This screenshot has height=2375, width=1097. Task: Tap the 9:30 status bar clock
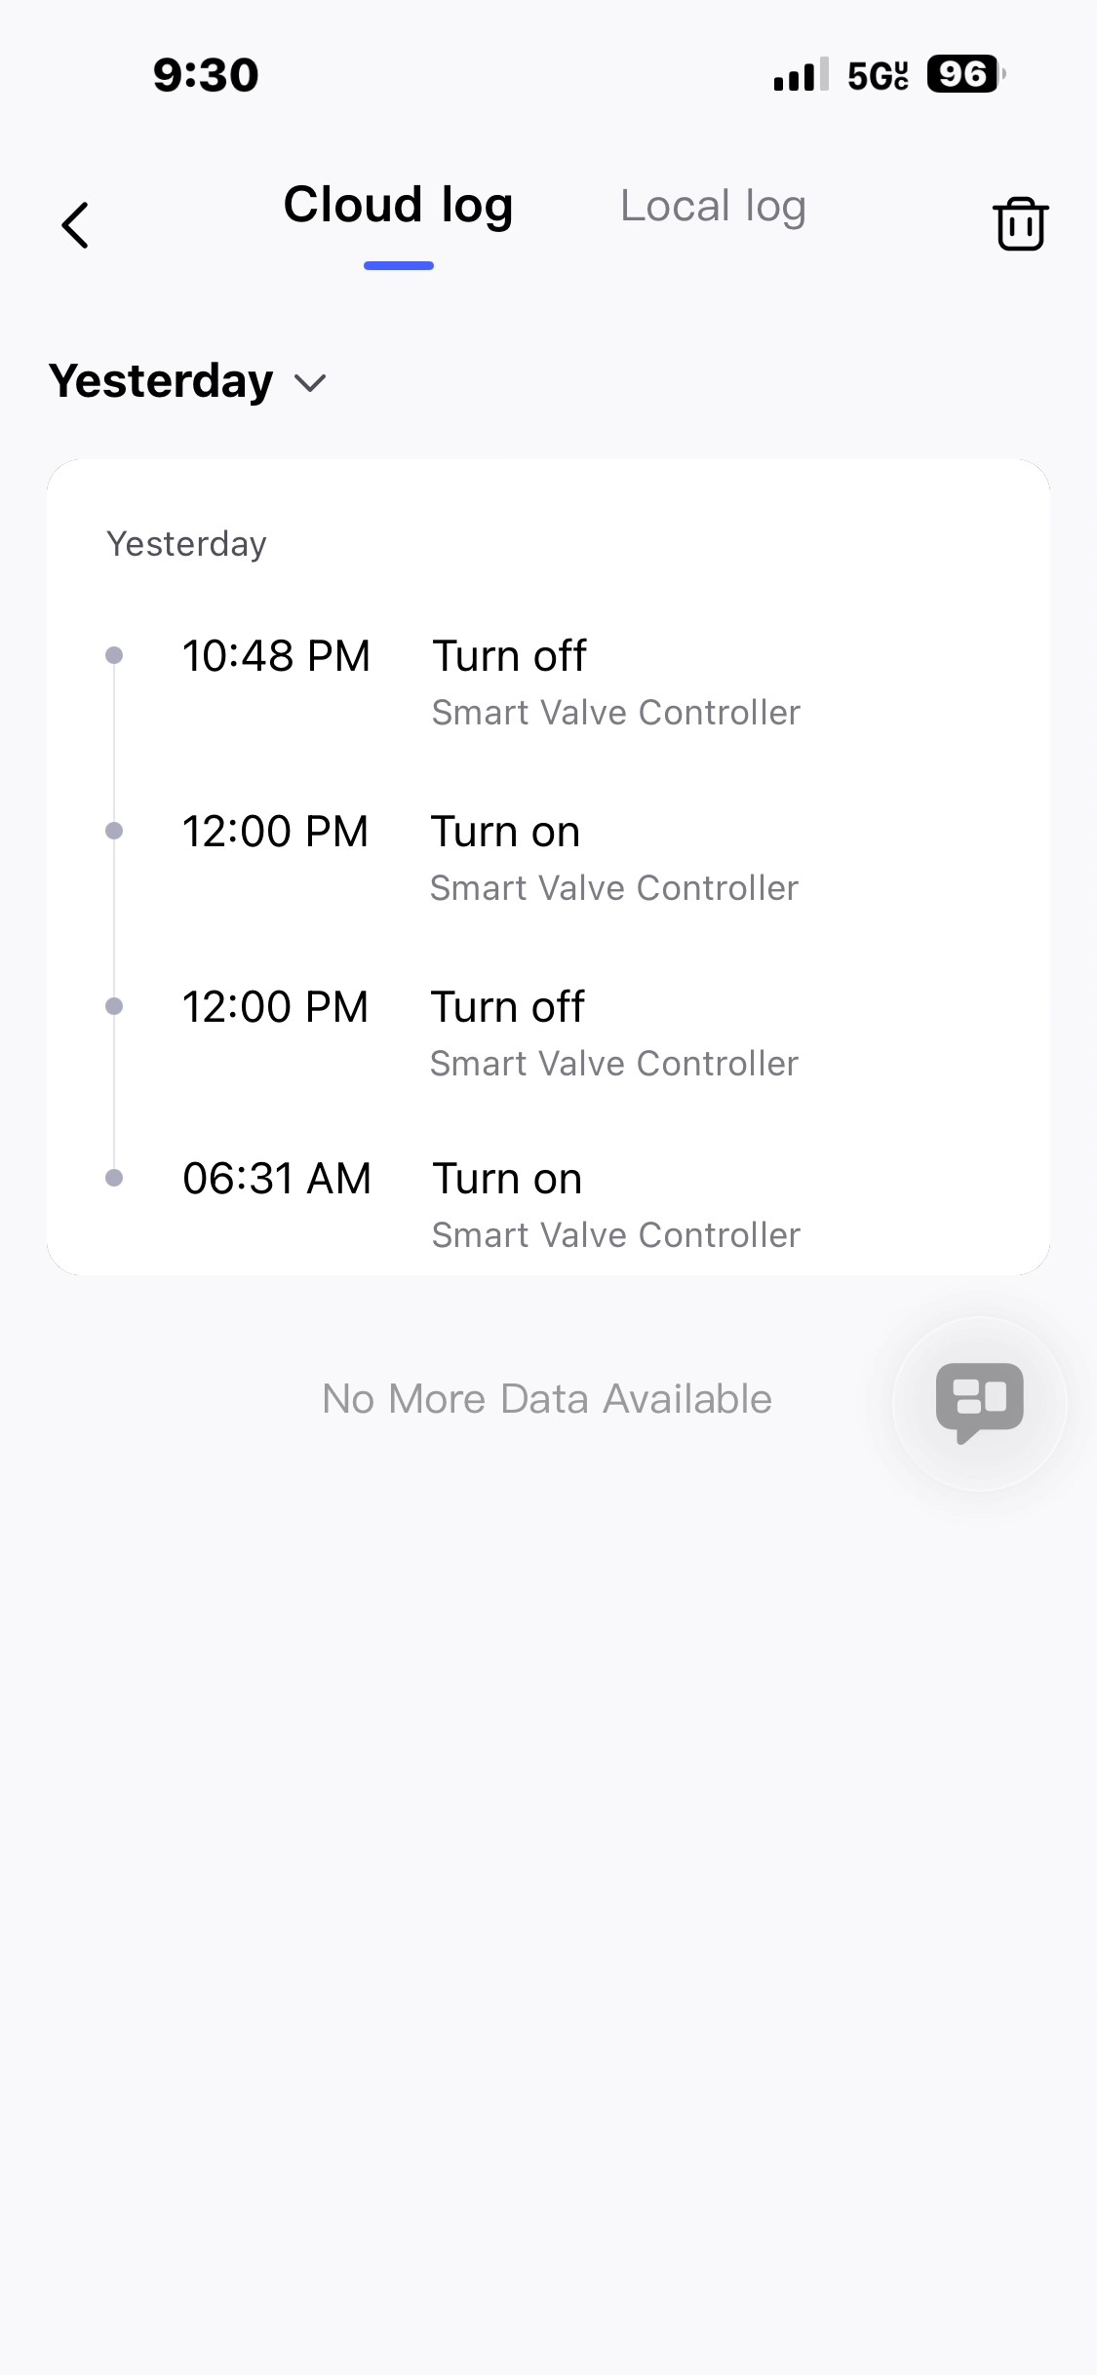pos(206,75)
